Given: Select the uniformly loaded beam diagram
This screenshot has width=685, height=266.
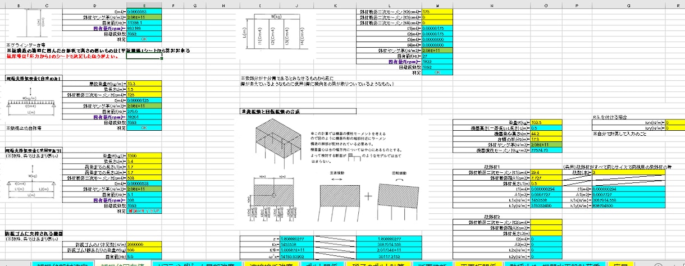Looking at the screenshot, I should point(31,104).
